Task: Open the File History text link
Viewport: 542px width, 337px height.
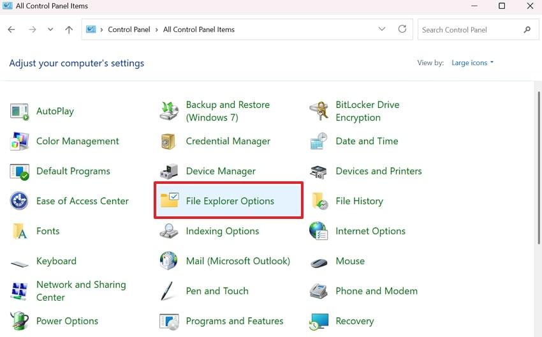Action: pos(359,201)
